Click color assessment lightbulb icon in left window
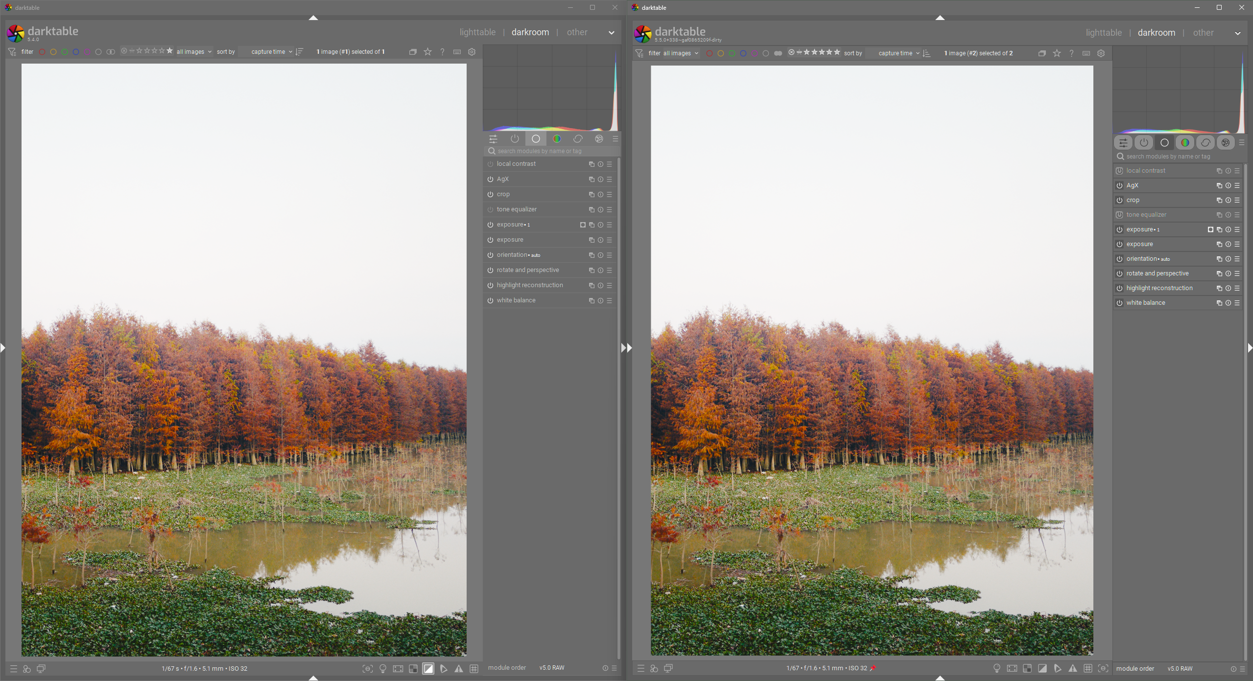Image resolution: width=1253 pixels, height=681 pixels. click(x=383, y=669)
